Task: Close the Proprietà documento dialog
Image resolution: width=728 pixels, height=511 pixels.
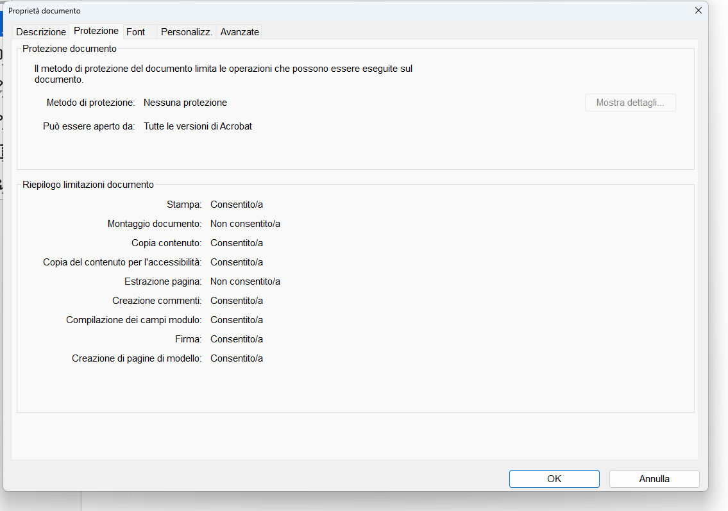Action: point(698,10)
